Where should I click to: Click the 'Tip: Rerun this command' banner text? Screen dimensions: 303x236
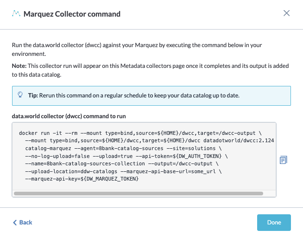[134, 96]
